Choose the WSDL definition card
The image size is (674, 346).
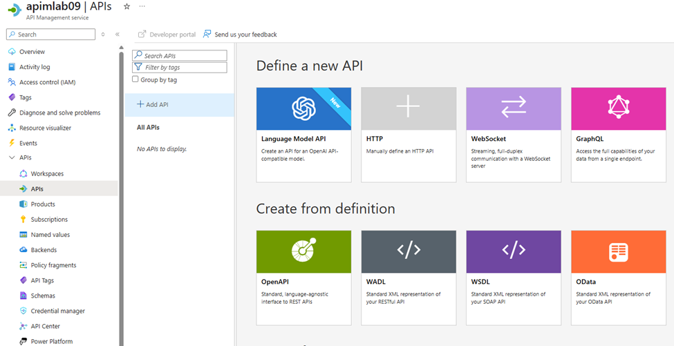(513, 278)
